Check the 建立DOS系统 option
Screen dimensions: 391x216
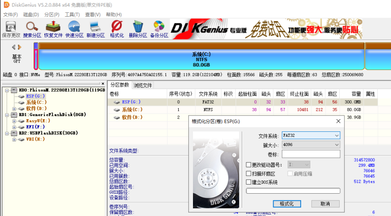pos(248,182)
